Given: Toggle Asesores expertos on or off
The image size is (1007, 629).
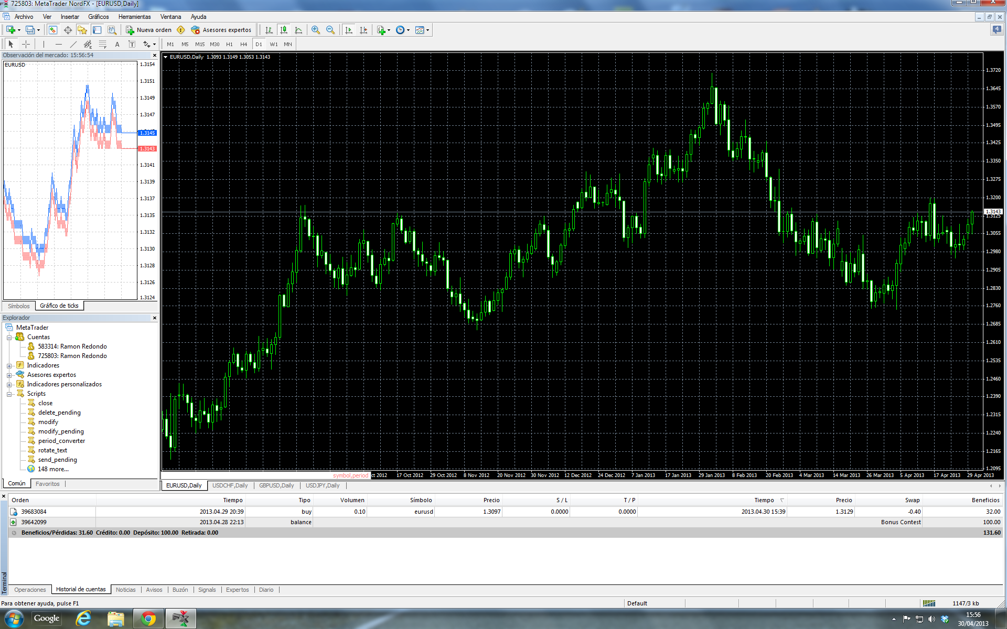Looking at the screenshot, I should pyautogui.click(x=221, y=30).
